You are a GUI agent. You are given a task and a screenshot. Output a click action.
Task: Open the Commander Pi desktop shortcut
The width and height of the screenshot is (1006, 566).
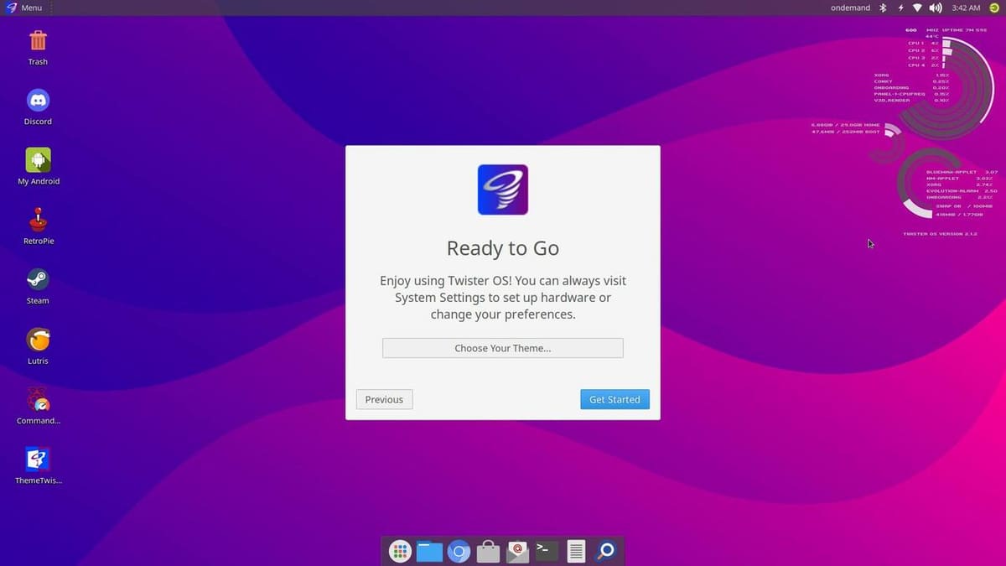click(x=38, y=399)
